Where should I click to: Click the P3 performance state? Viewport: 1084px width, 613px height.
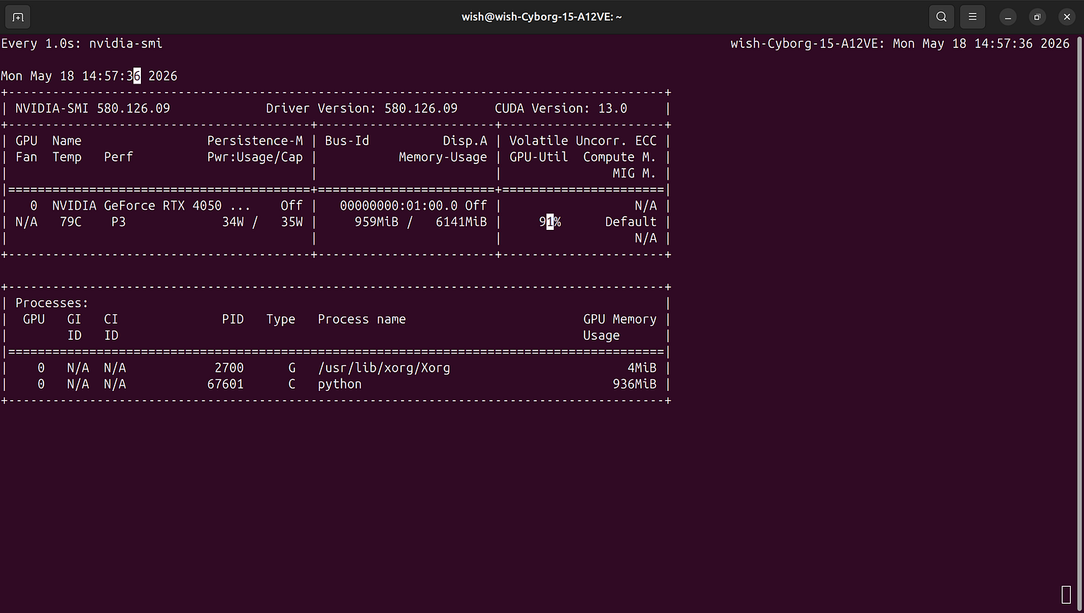tap(118, 222)
